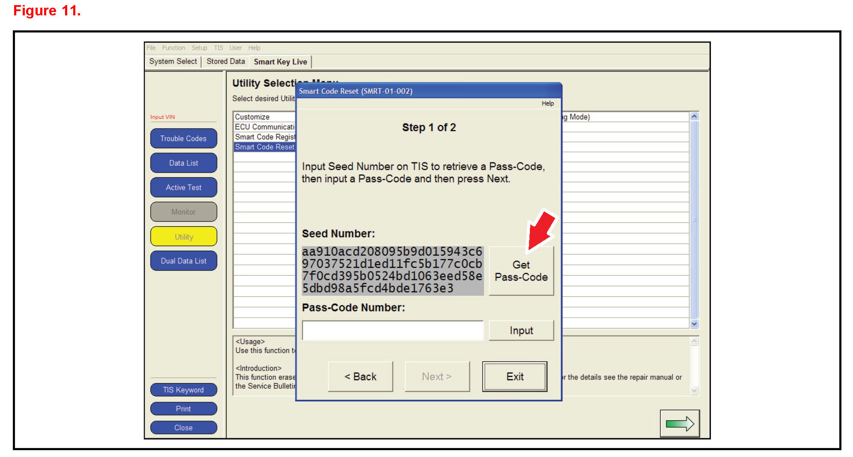Open the TIS menu
This screenshot has width=853, height=457.
(x=218, y=48)
